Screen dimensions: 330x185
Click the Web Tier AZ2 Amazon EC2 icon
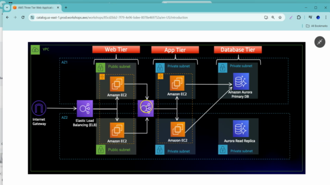point(117,130)
